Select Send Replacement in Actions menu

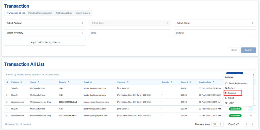238,83
